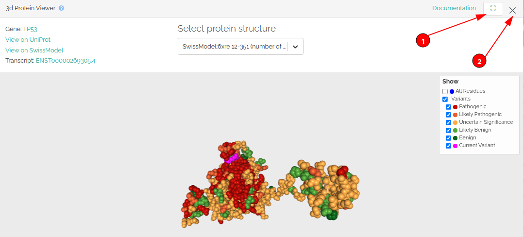Uncheck the Variants checkbox
Screen dimensions: 524x237
pyautogui.click(x=445, y=99)
